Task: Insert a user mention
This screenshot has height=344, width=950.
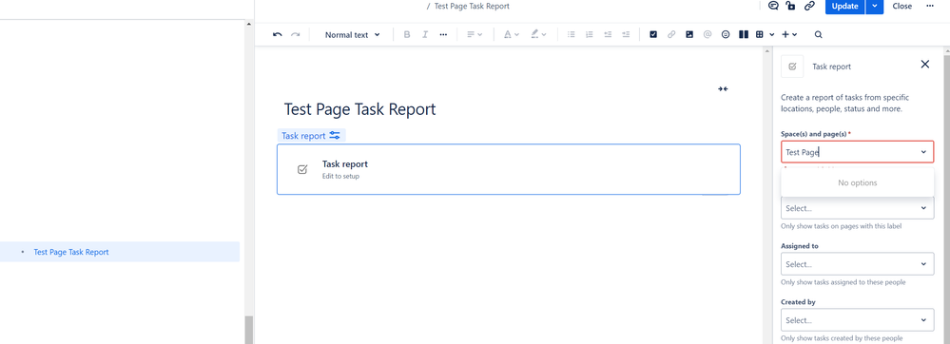Action: click(x=708, y=34)
